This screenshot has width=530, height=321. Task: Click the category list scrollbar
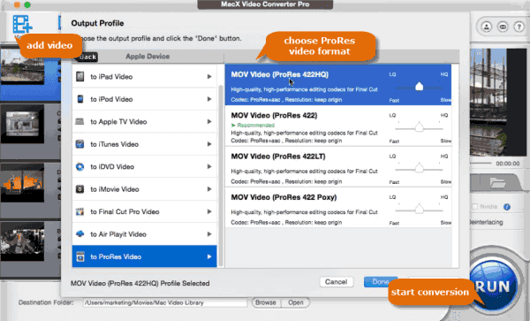[x=221, y=176]
